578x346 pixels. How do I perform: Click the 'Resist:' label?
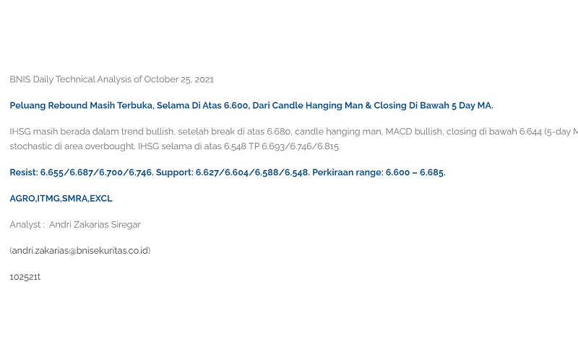click(24, 172)
